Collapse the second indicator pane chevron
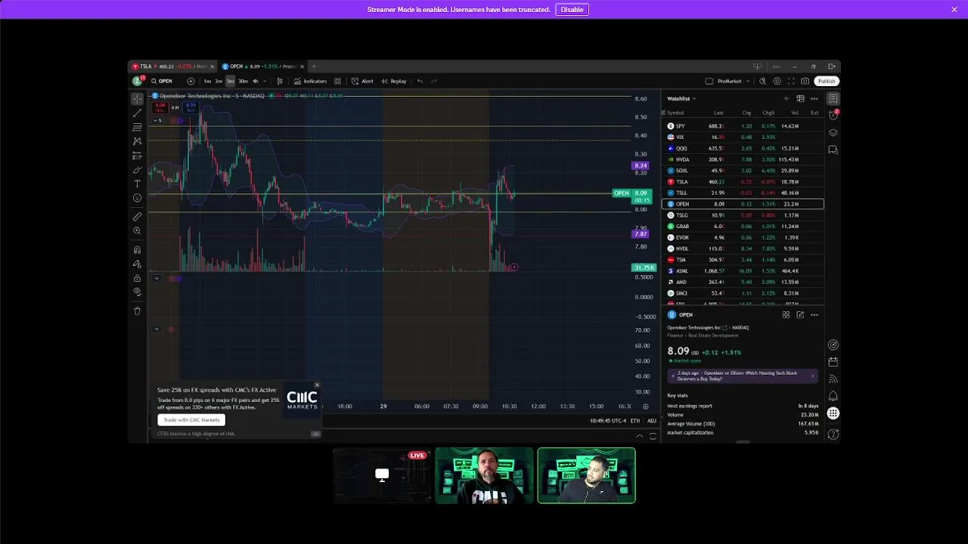 click(x=157, y=329)
